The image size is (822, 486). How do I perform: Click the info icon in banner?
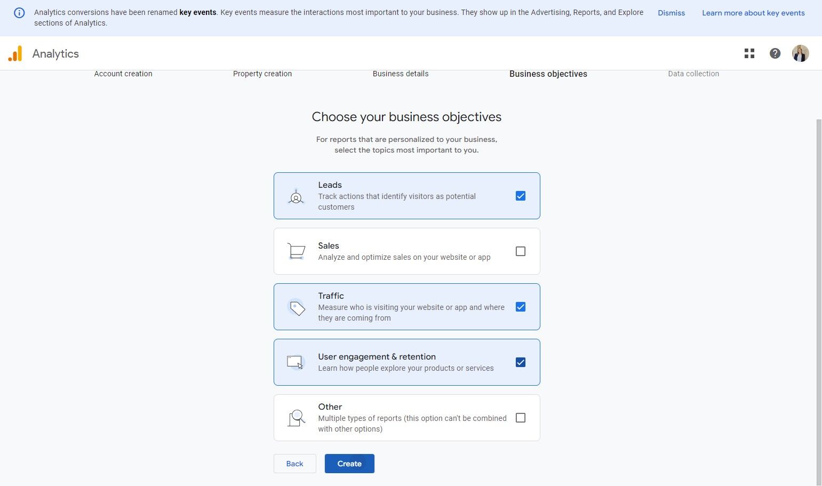point(19,13)
